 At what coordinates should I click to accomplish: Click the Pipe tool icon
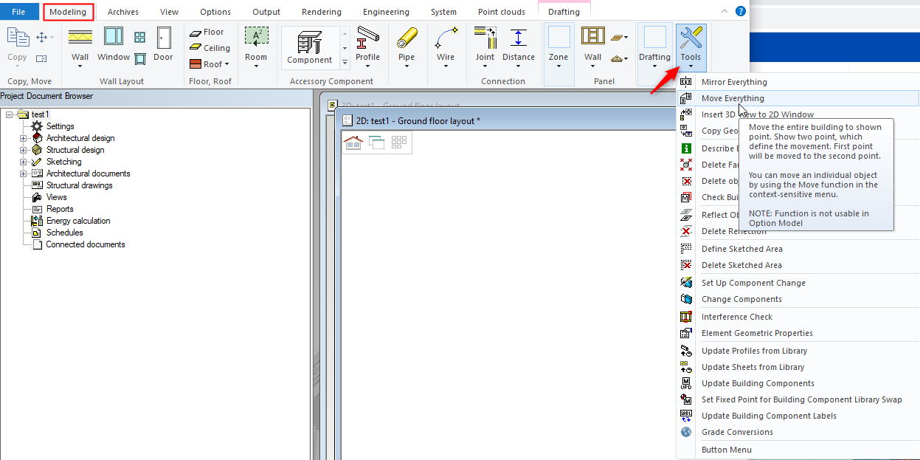pyautogui.click(x=407, y=38)
